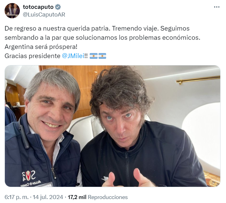Screen dimensions: 226x203
Task: Click the totocaputo display name
Action: pos(38,7)
